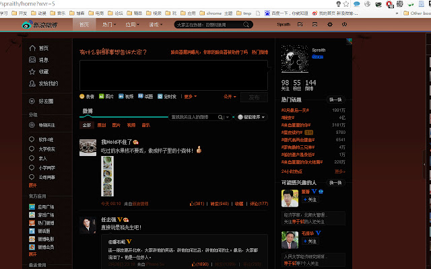Select 图片 feed filter
Image resolution: width=431 pixels, height=269 pixels.
coord(117,125)
